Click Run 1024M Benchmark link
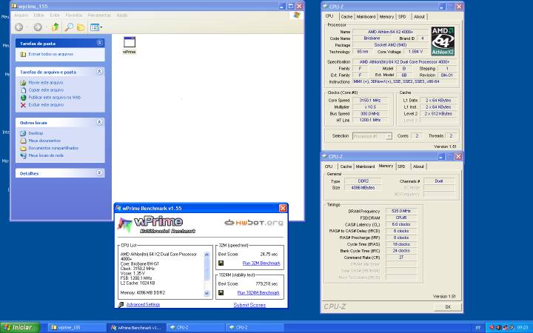Image resolution: width=533 pixels, height=333 pixels. click(258, 292)
